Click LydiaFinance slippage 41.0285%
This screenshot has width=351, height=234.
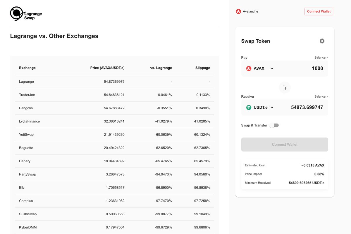pos(202,122)
